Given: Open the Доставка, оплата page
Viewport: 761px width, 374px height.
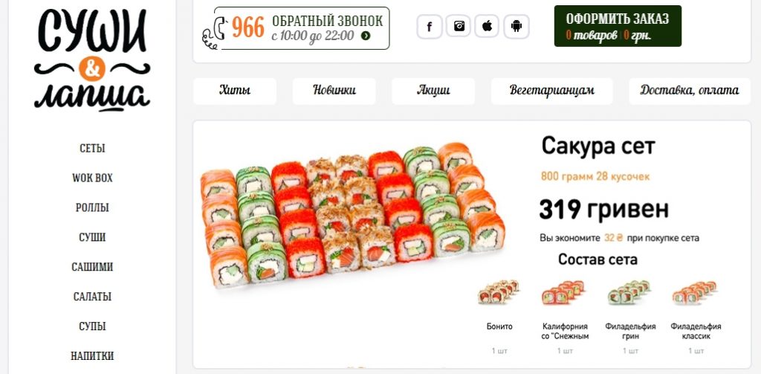Looking at the screenshot, I should coord(690,91).
